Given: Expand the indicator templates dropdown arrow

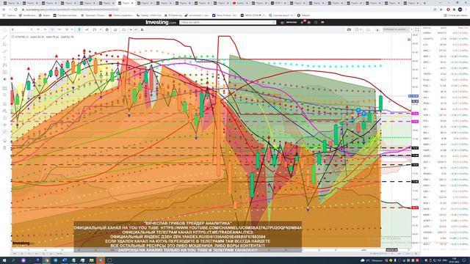Looking at the screenshot, I should [x=100, y=29].
